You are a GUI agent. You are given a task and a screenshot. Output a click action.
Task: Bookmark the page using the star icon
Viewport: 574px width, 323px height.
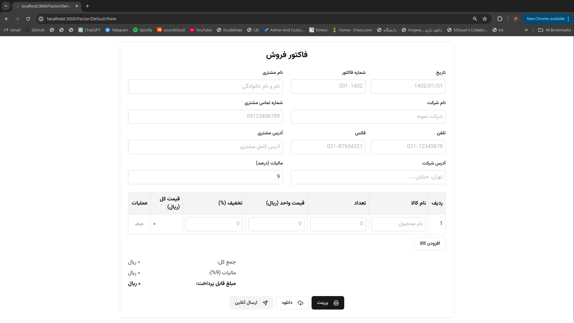pyautogui.click(x=485, y=19)
